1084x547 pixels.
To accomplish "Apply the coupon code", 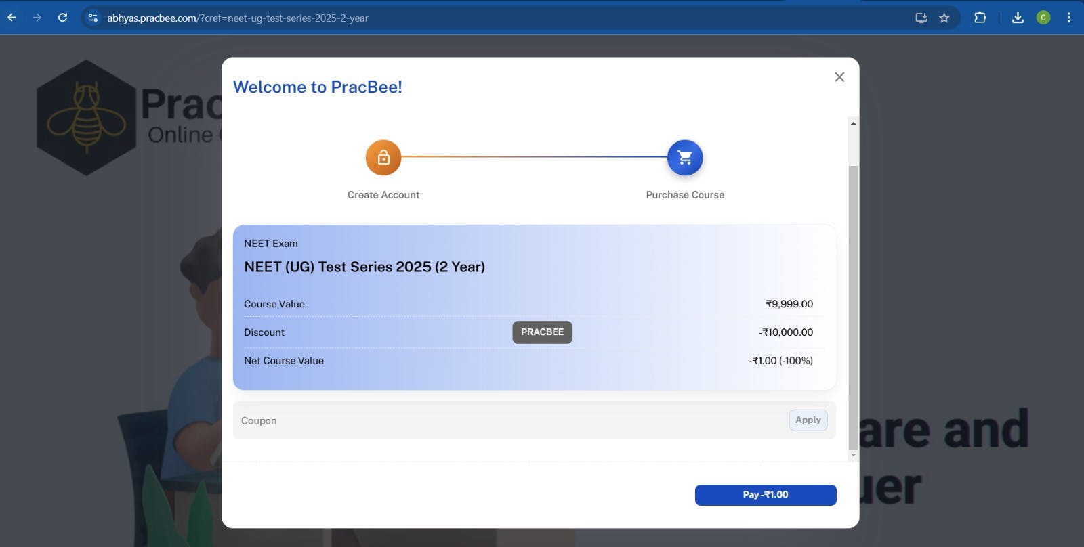I will click(x=808, y=420).
